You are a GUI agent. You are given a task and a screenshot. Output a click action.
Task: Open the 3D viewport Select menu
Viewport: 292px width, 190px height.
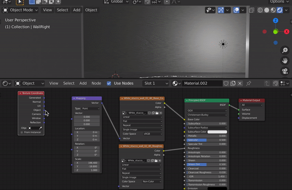(62, 10)
